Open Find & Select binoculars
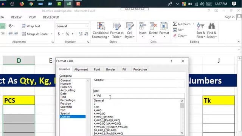The height and width of the screenshot is (136, 242). [x=212, y=30]
